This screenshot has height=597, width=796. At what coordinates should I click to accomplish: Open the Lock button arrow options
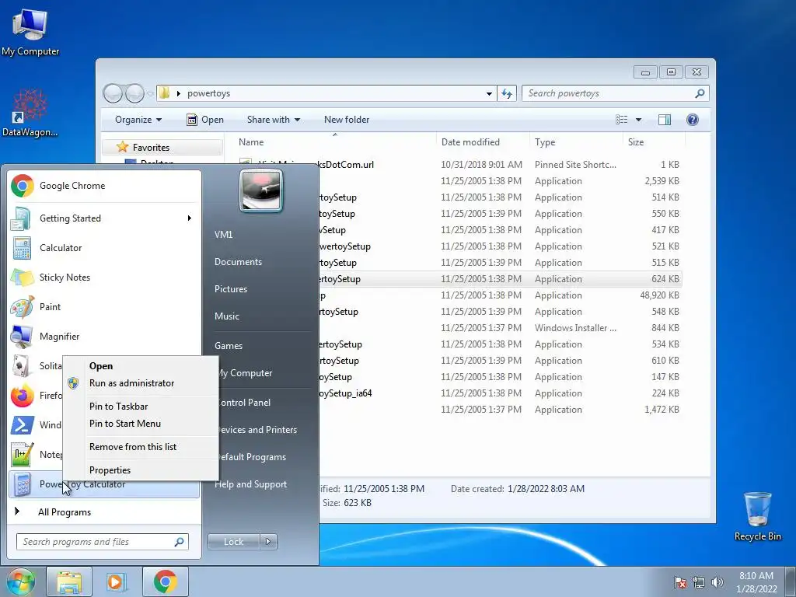(268, 542)
